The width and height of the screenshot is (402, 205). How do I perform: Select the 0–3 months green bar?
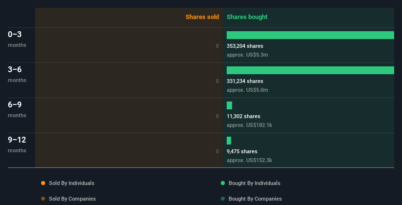(x=310, y=35)
